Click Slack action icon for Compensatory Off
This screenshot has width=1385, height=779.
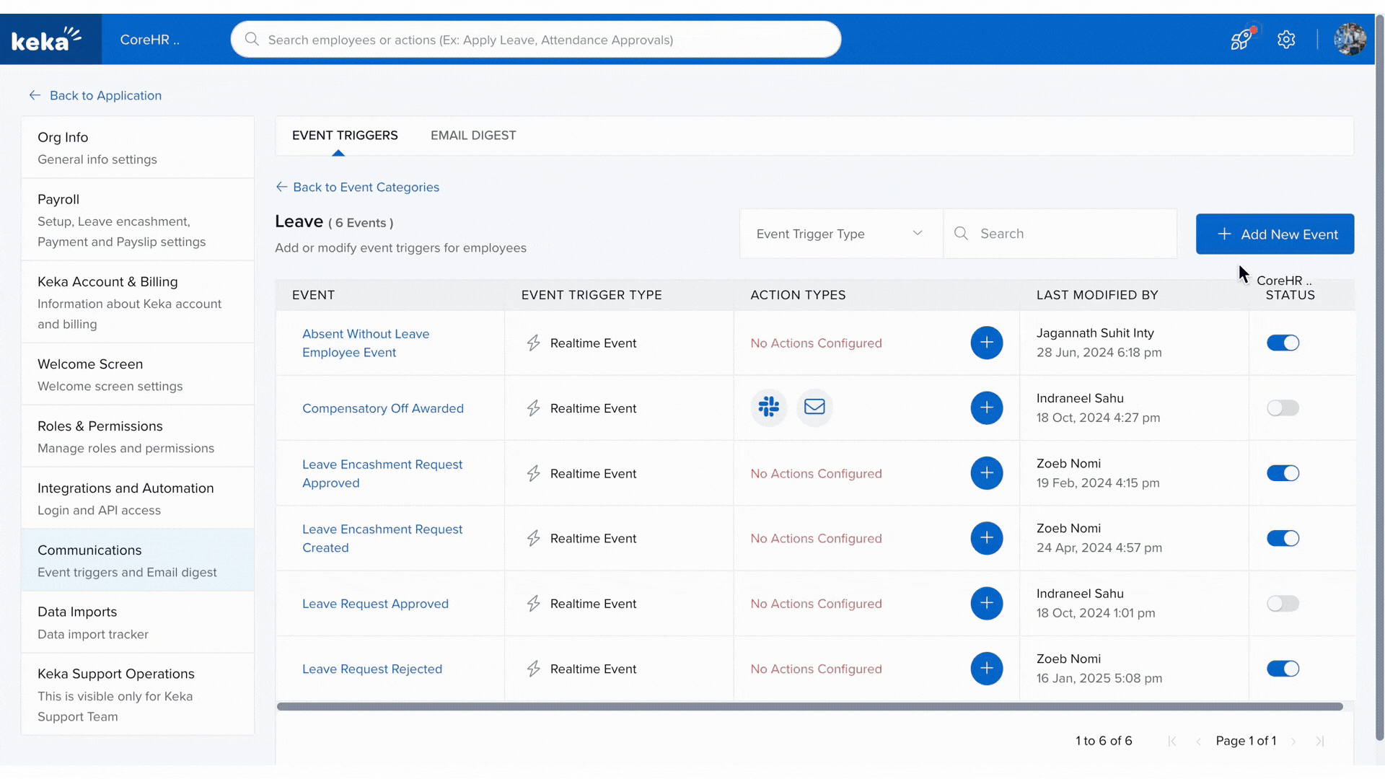pyautogui.click(x=769, y=408)
